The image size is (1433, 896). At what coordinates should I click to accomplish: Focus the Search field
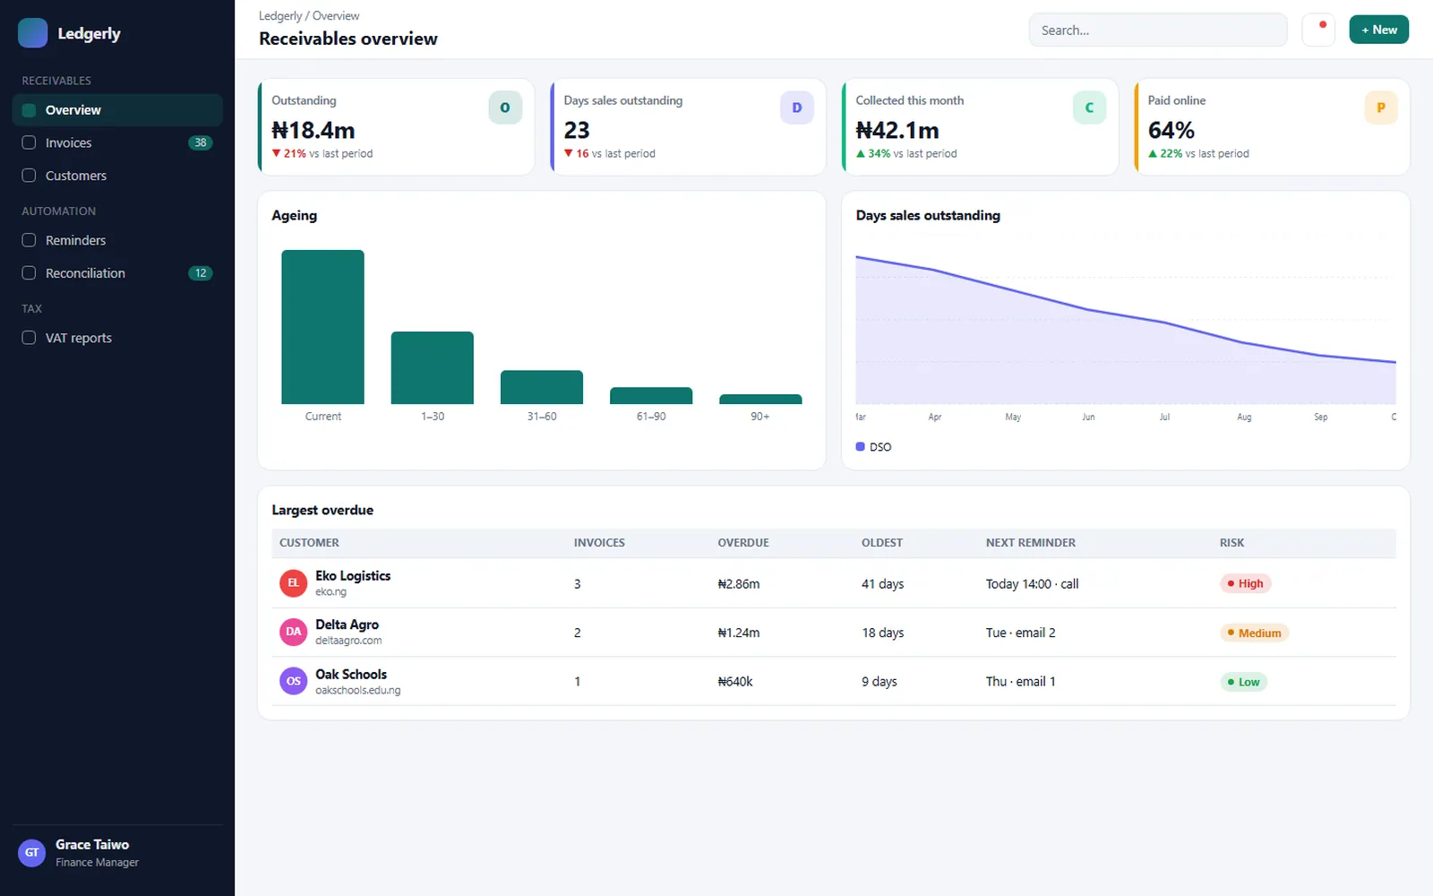point(1158,30)
